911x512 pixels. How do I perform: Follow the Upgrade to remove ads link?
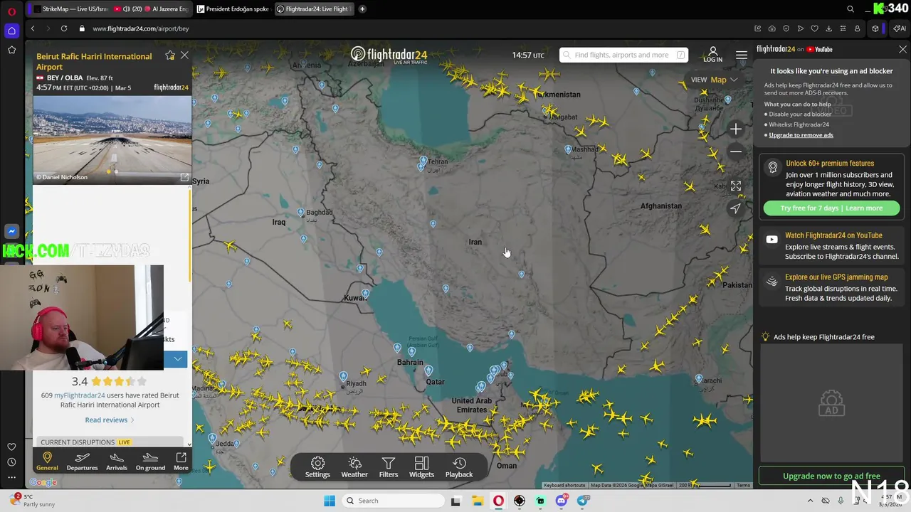point(801,135)
